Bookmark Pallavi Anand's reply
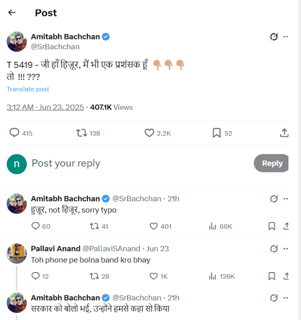This screenshot has height=320, width=301. tap(272, 276)
